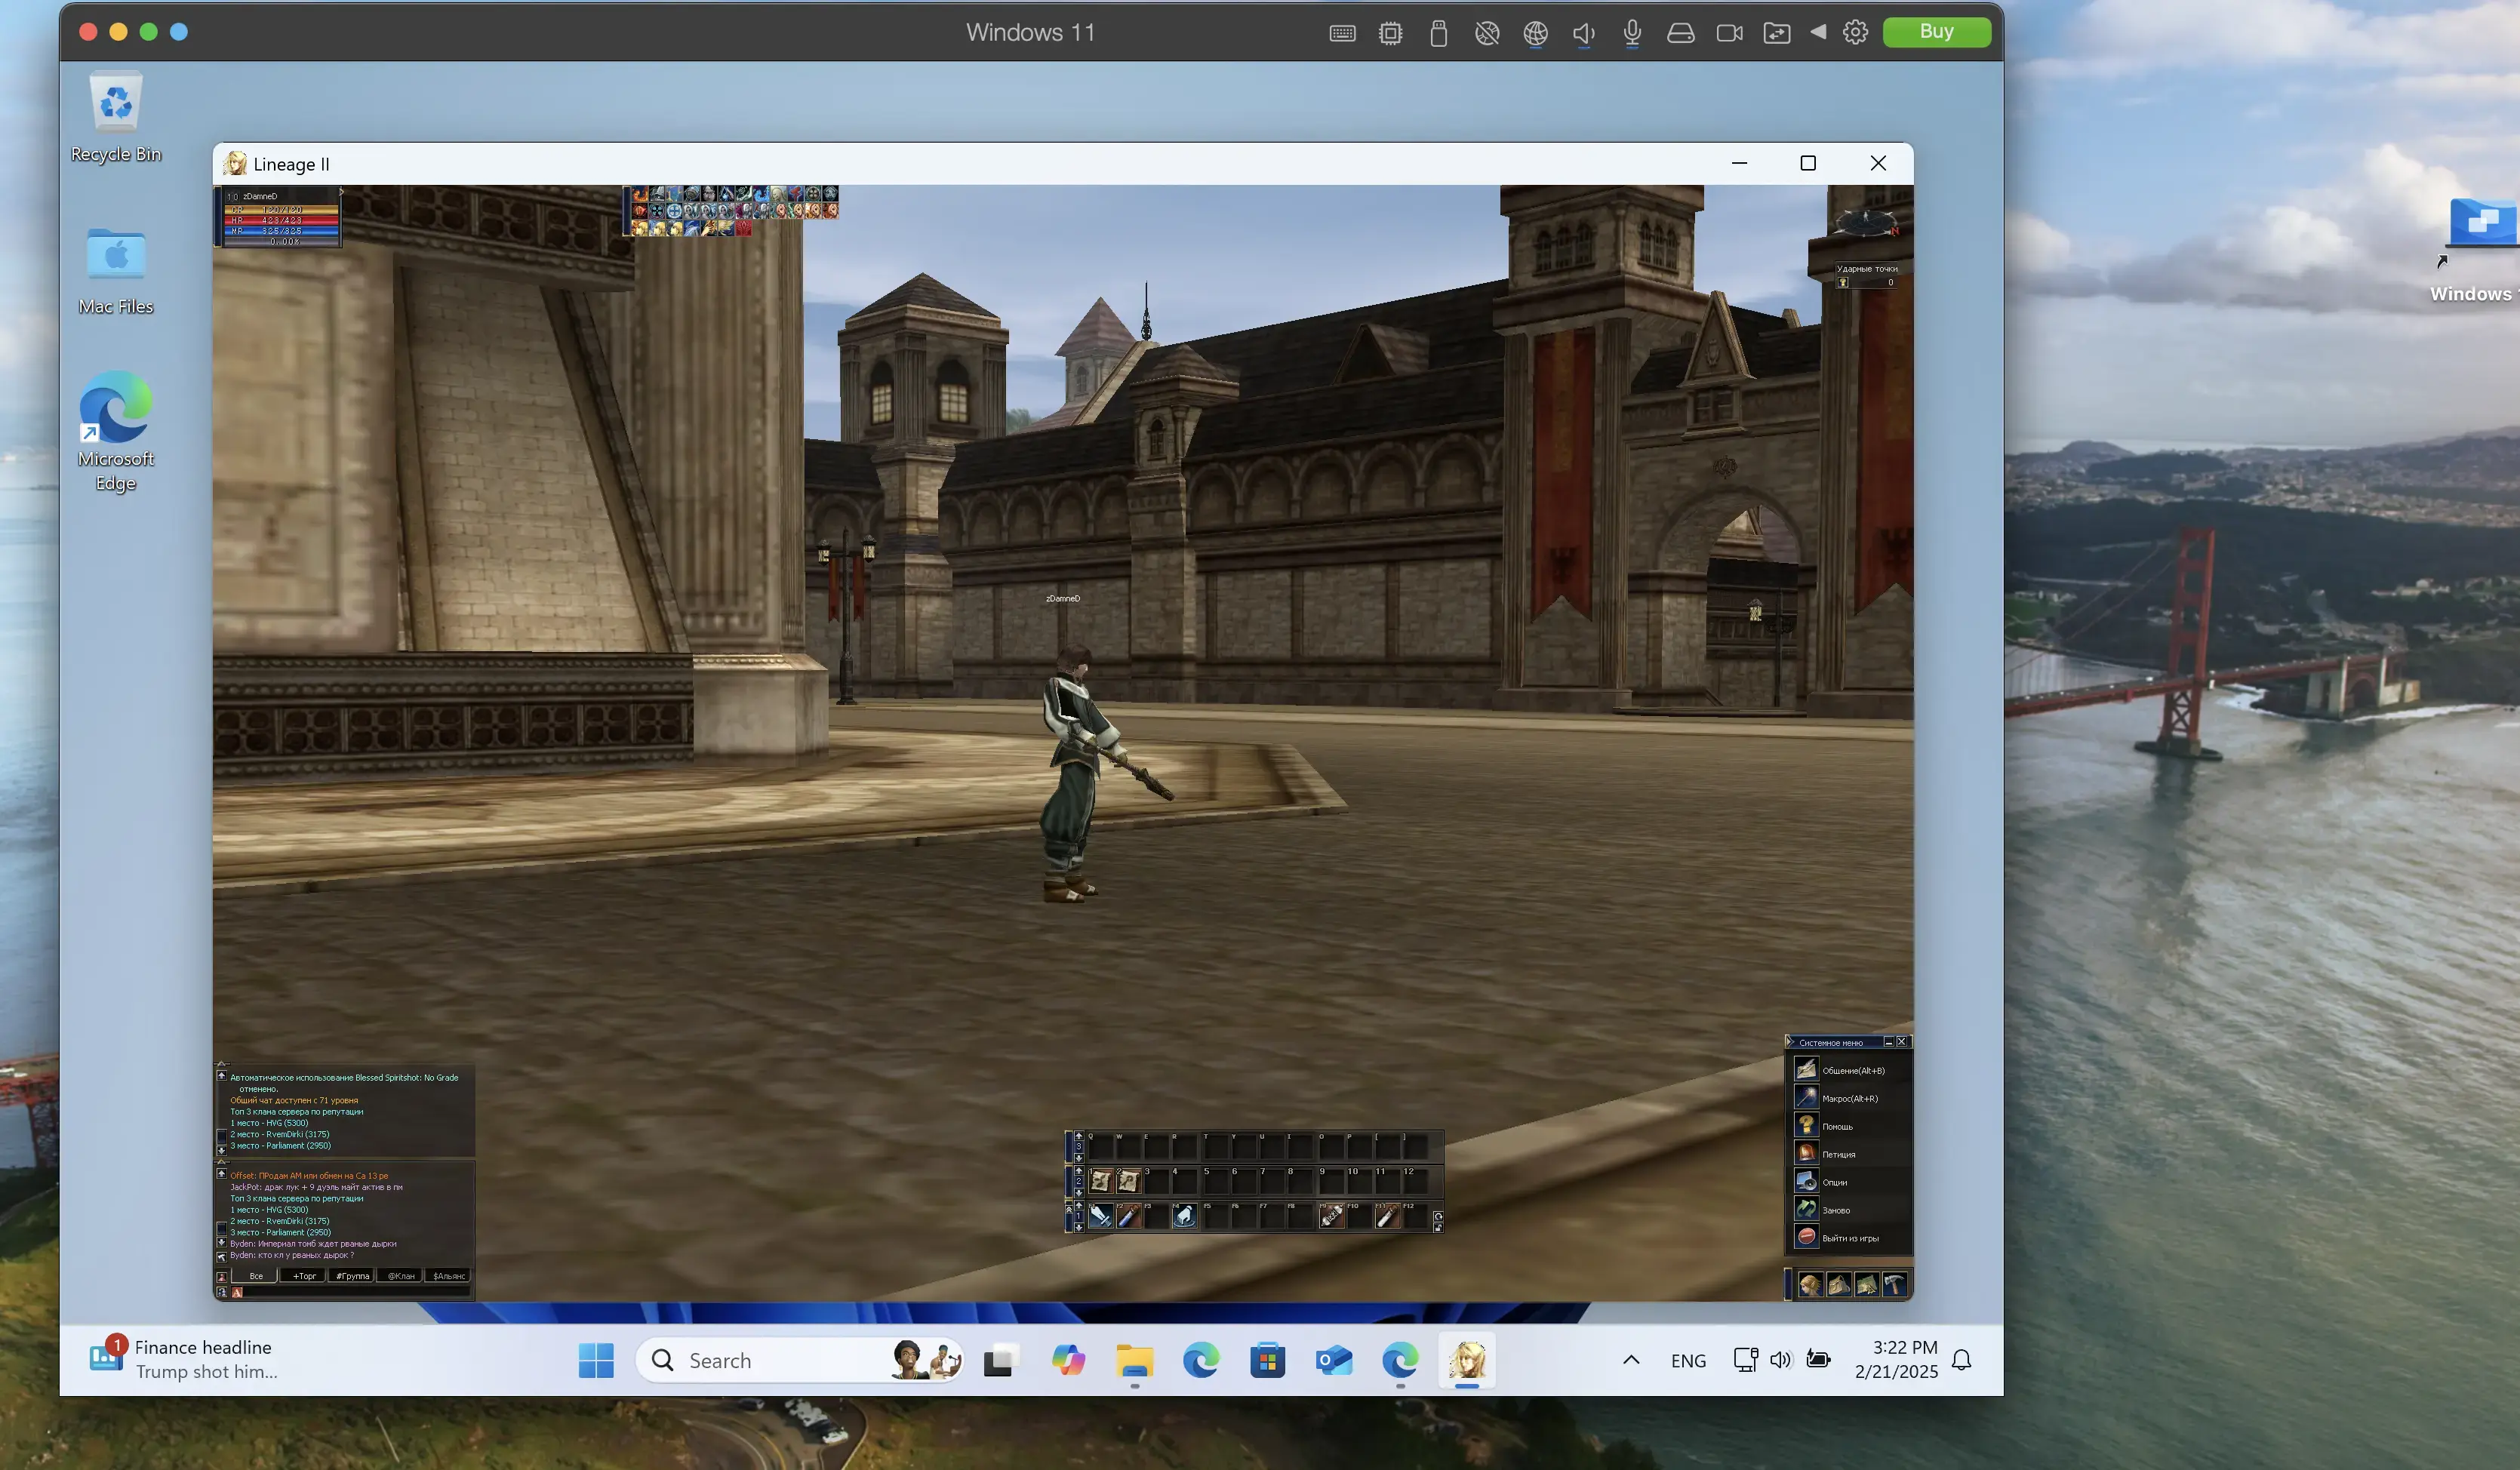Viewport: 2520px width, 1470px height.
Task: Open File Explorer from taskbar
Action: click(x=1134, y=1360)
